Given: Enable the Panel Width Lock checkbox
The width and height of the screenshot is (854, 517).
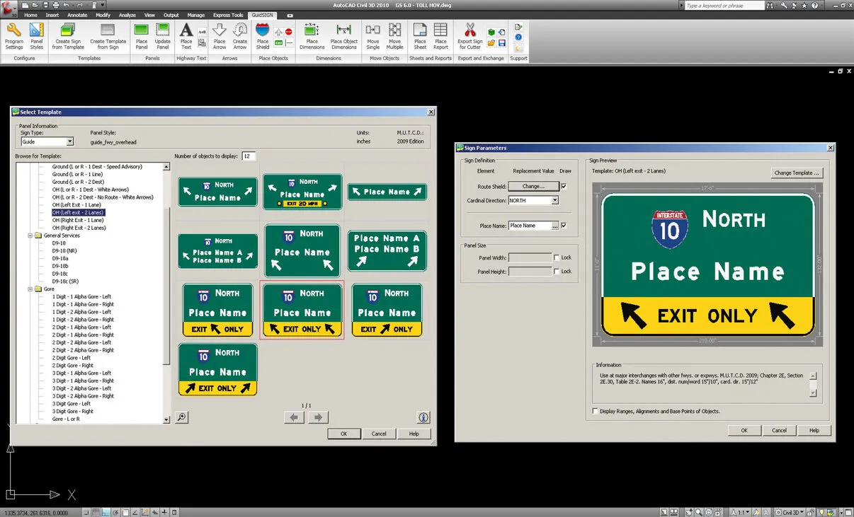Looking at the screenshot, I should point(557,257).
